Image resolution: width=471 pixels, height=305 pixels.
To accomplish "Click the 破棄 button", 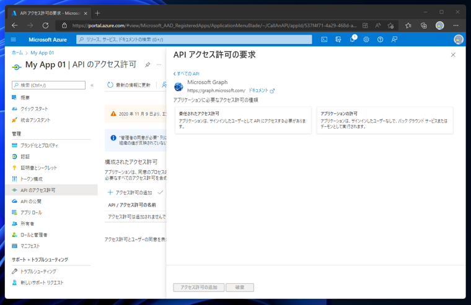I will (240, 287).
